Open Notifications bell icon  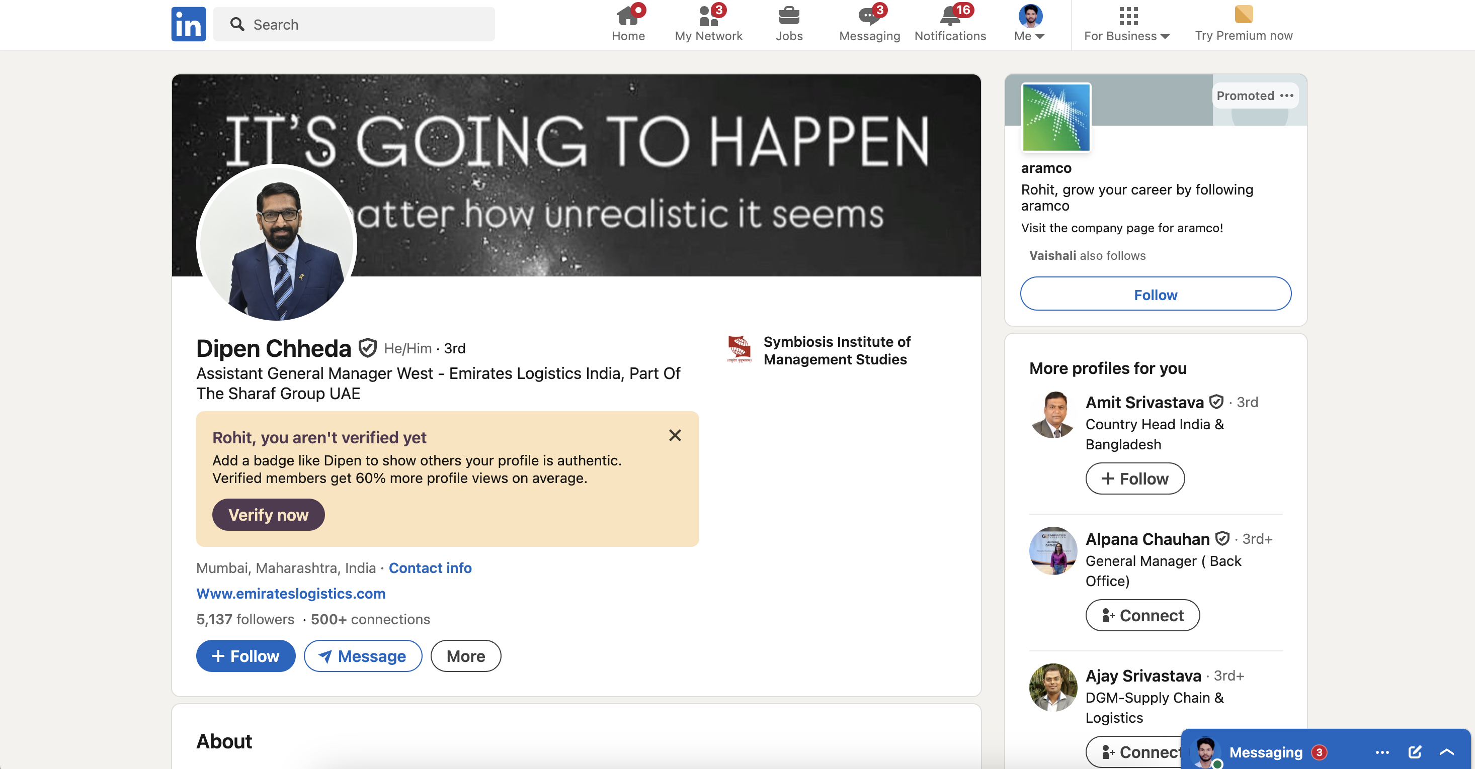tap(950, 16)
